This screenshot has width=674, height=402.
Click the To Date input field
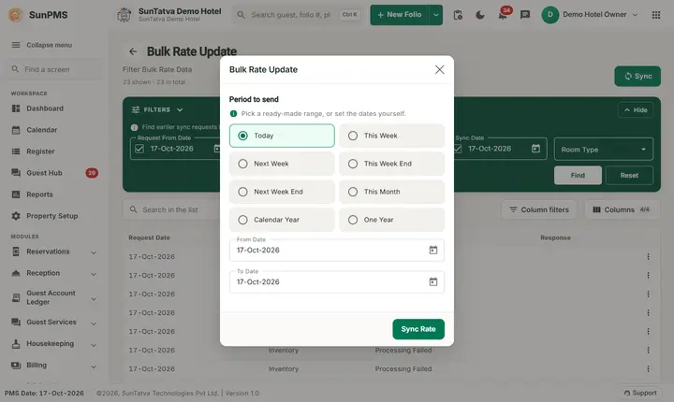[337, 281]
